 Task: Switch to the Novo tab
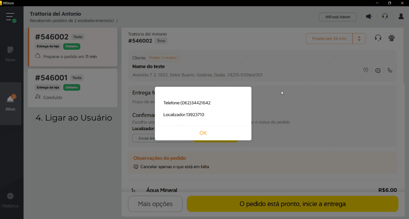(x=10, y=54)
